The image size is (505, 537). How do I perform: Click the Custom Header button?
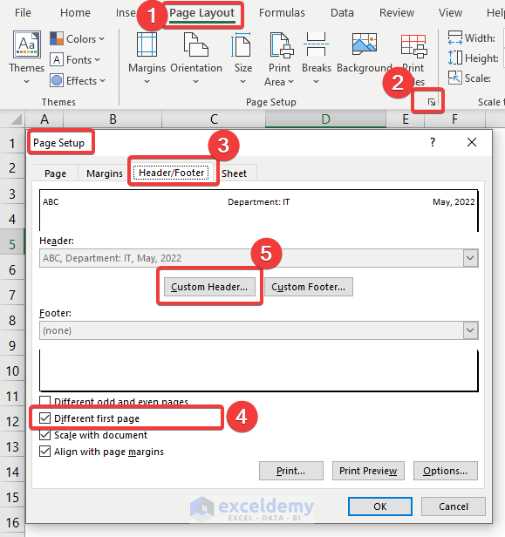[x=209, y=287]
